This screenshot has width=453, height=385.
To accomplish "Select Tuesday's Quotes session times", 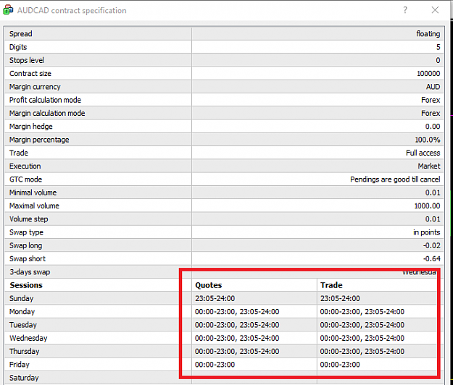I will (x=237, y=325).
